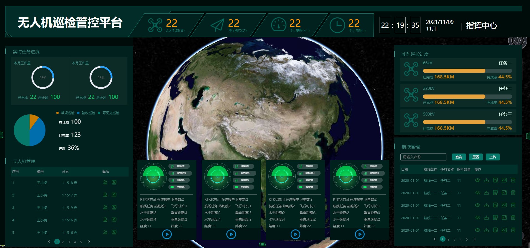
Task: Go to next page in 无人机管理 pagination
Action: tap(89, 242)
